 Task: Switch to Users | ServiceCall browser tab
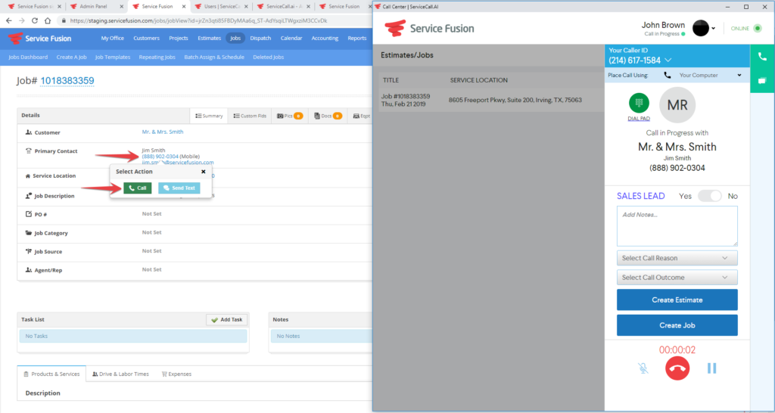[220, 6]
